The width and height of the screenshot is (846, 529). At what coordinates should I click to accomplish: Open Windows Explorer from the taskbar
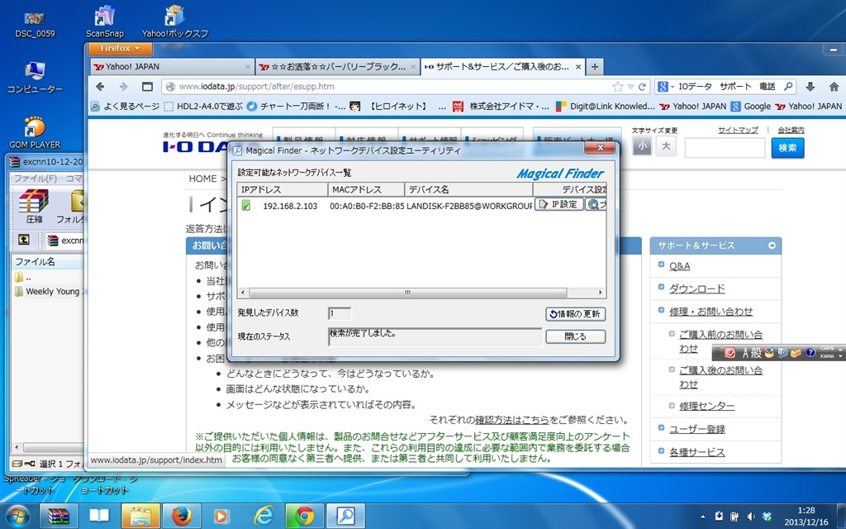click(x=140, y=517)
